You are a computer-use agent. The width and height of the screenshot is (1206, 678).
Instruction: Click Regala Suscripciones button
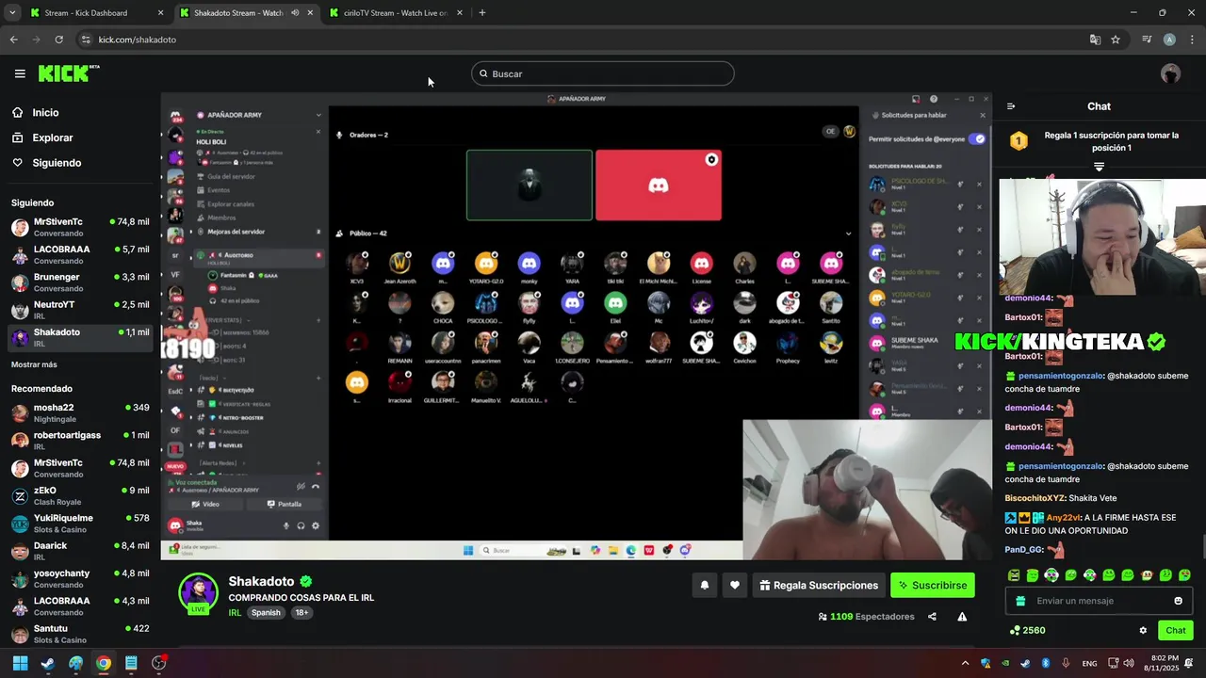pos(818,585)
